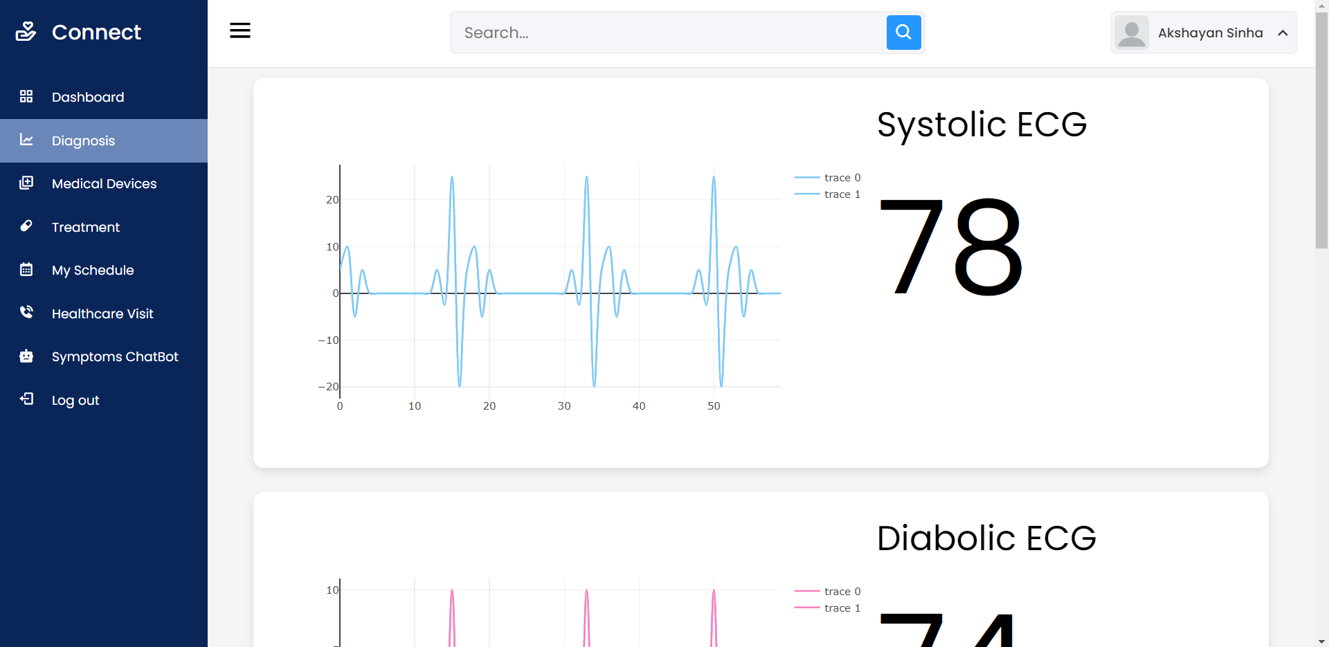Click the My Schedule calendar icon
The width and height of the screenshot is (1329, 647).
coord(26,269)
